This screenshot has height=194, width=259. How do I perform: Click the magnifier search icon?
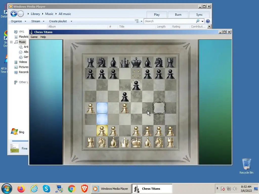(198, 21)
